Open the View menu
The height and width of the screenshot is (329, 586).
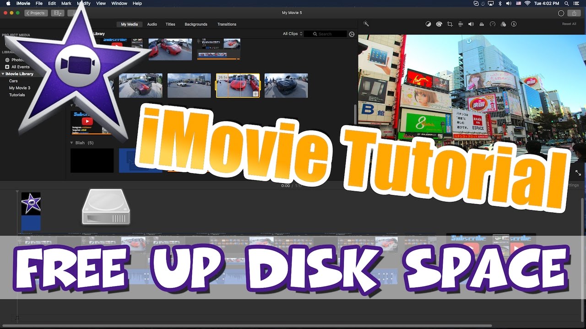(101, 3)
